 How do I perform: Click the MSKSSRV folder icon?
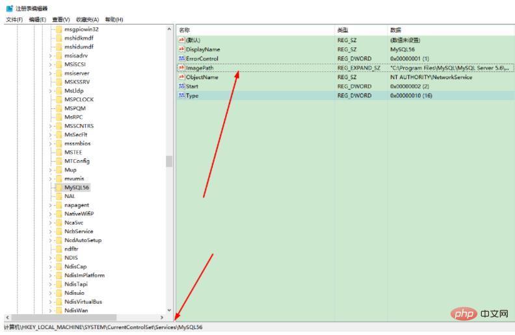pos(59,82)
